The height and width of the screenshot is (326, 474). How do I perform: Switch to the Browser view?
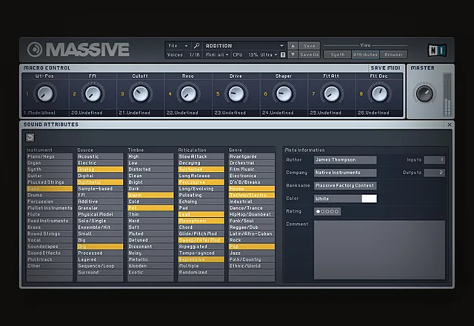[393, 55]
